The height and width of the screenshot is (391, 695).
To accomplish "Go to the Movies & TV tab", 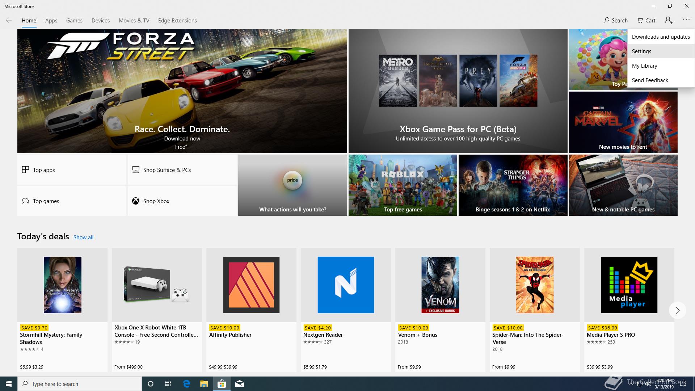I will (134, 21).
